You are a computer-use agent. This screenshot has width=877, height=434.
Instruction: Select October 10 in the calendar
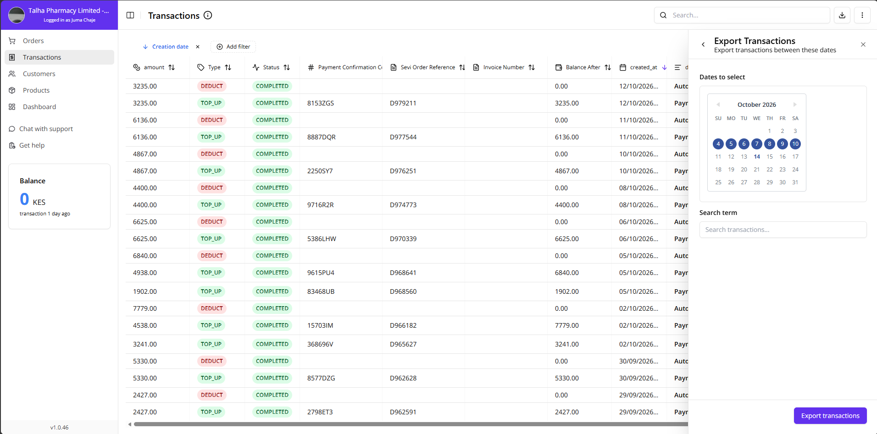click(795, 144)
